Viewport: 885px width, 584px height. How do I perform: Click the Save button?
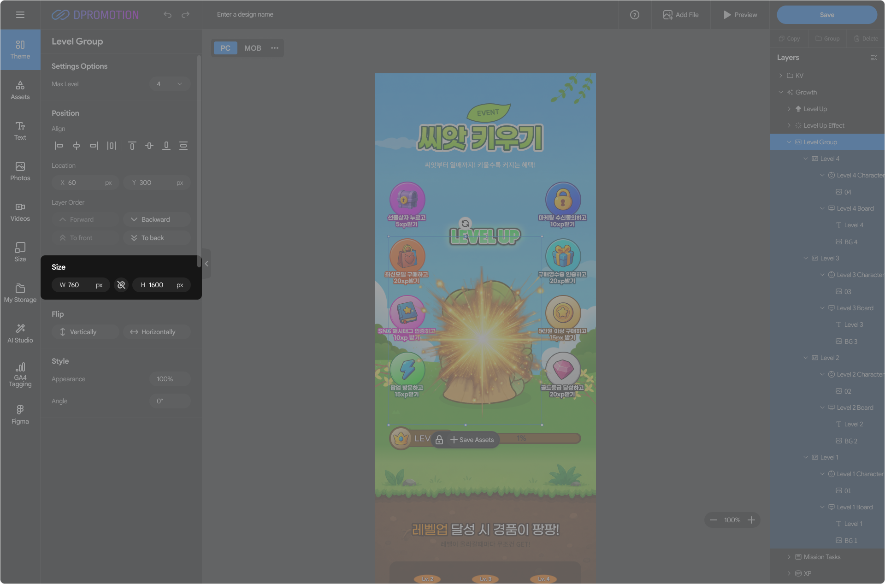[827, 15]
